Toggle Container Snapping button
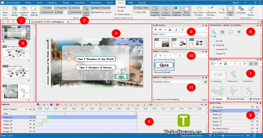 [x=176, y=11]
